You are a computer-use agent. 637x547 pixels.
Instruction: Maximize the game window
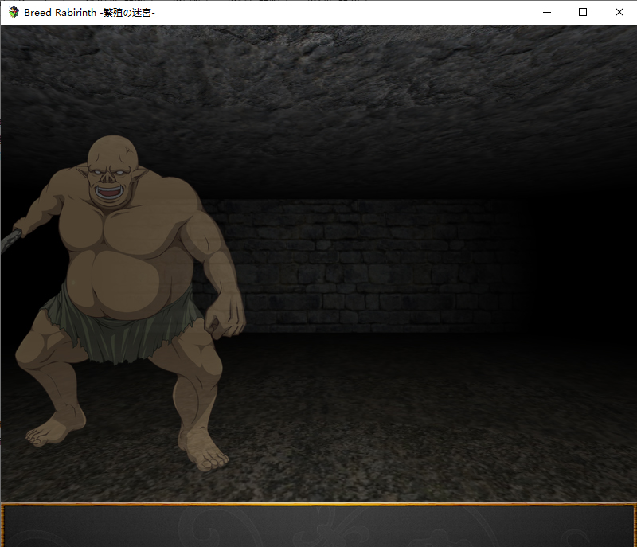(583, 12)
